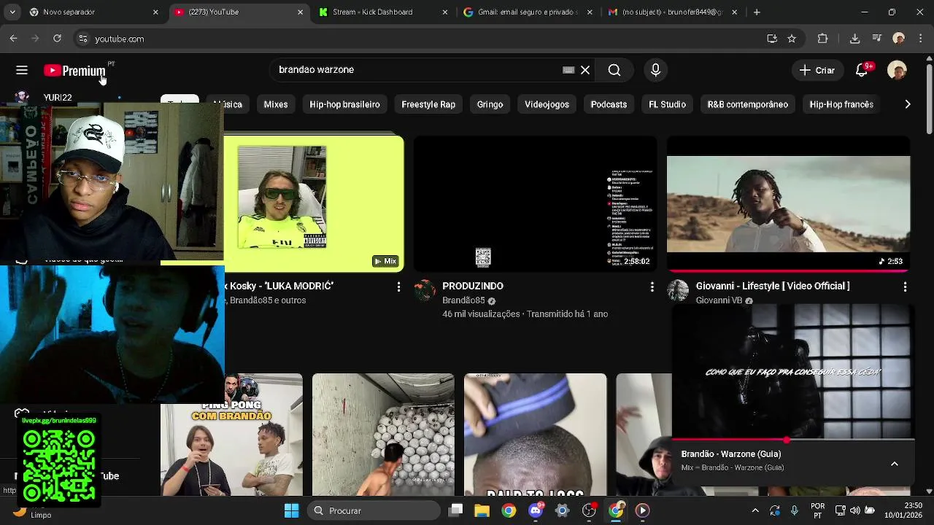Click the Windows taskbar Procurar search box
934x525 pixels.
(x=374, y=510)
